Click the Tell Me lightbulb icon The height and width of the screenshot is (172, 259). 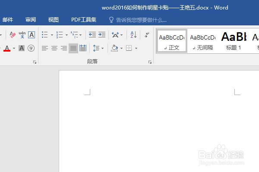tap(111, 20)
